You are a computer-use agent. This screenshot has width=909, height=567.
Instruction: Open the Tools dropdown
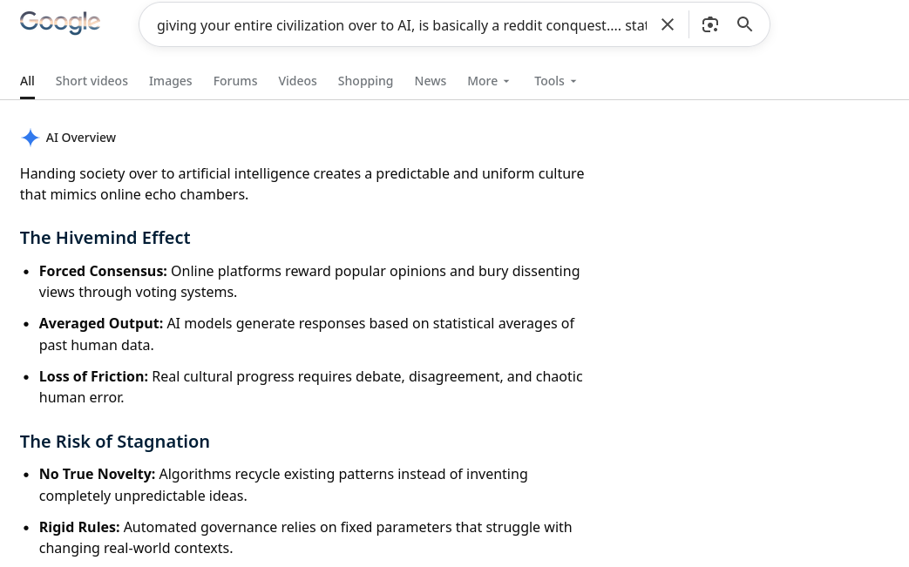pyautogui.click(x=555, y=81)
